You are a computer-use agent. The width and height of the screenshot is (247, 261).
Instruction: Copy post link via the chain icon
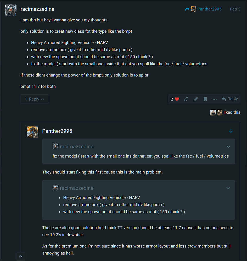coord(186,99)
